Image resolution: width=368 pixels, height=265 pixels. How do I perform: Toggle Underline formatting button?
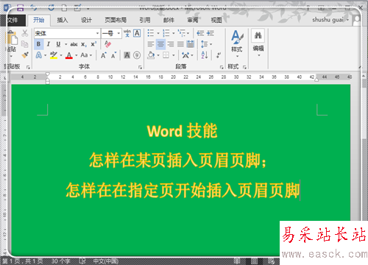click(58, 44)
